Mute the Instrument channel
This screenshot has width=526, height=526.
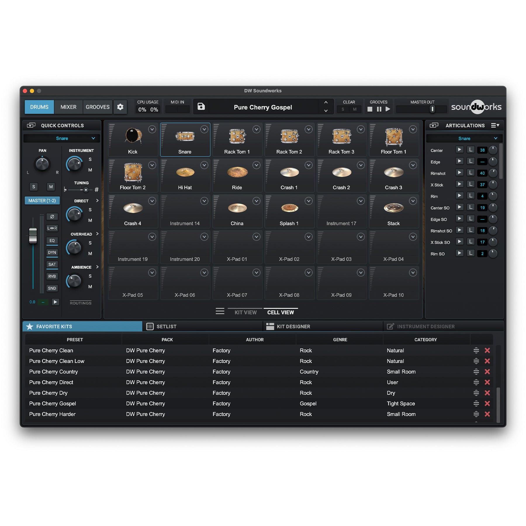90,170
